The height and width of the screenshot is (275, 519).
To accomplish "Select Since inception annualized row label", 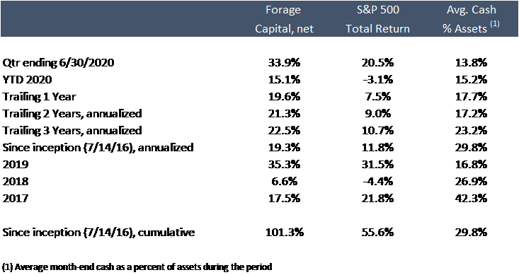I will click(98, 148).
